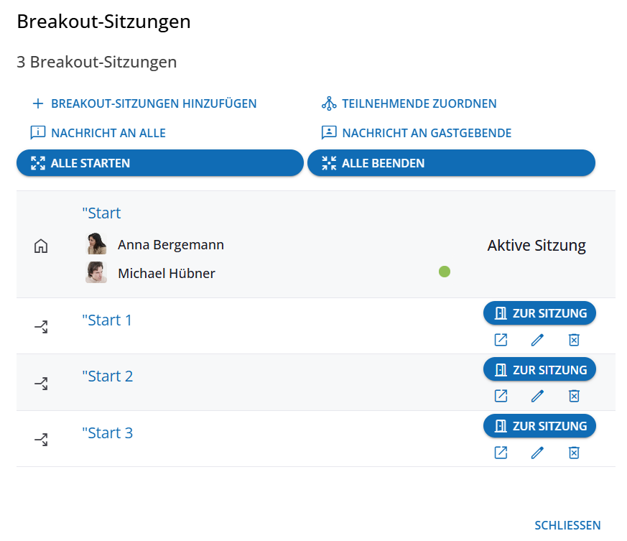Edit the Start 2 session with pencil icon
This screenshot has width=627, height=541.
point(537,396)
